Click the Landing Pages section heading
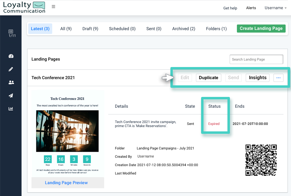The image size is (291, 196). pos(46,59)
